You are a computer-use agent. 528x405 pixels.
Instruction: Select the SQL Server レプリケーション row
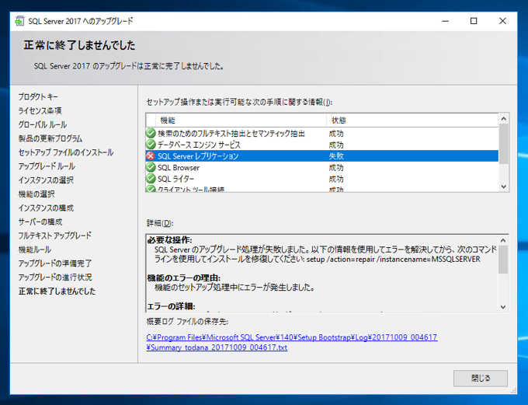pos(322,155)
